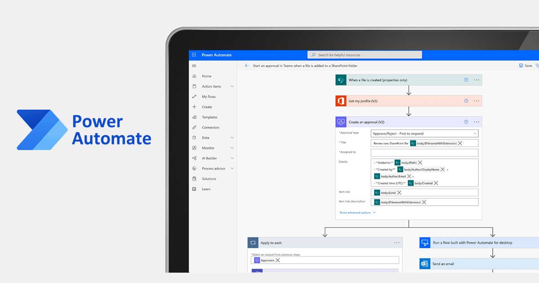Remove the Title field filename token

(x=459, y=143)
